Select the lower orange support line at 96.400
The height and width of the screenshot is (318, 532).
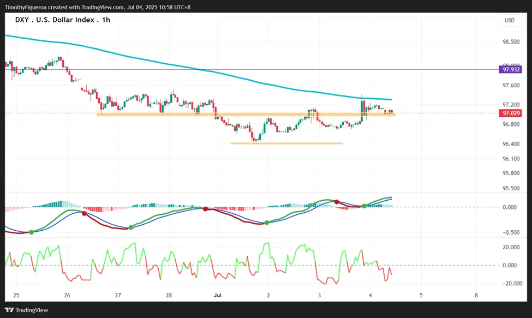tap(286, 143)
